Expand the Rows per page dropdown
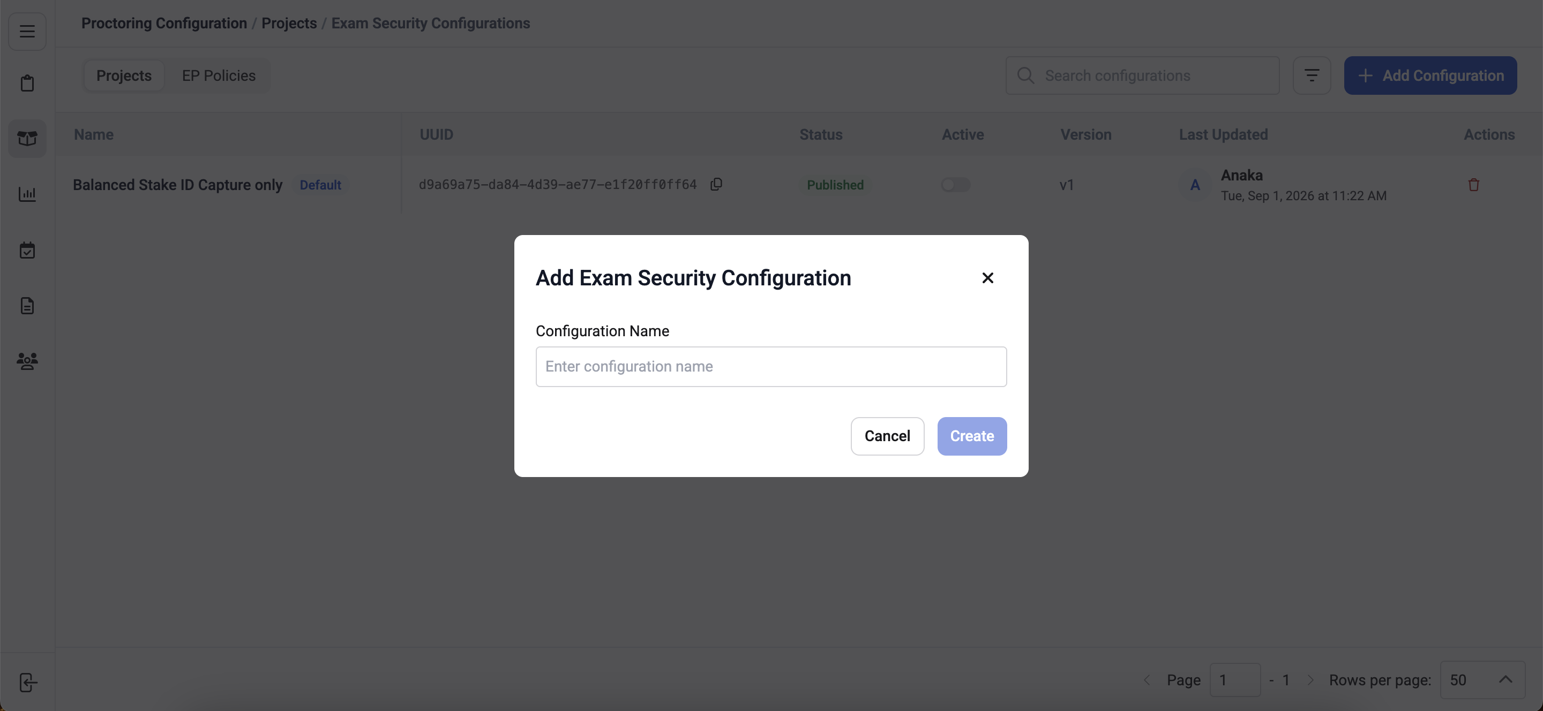 pyautogui.click(x=1482, y=680)
